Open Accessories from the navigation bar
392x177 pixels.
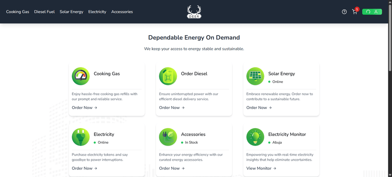[x=122, y=12]
